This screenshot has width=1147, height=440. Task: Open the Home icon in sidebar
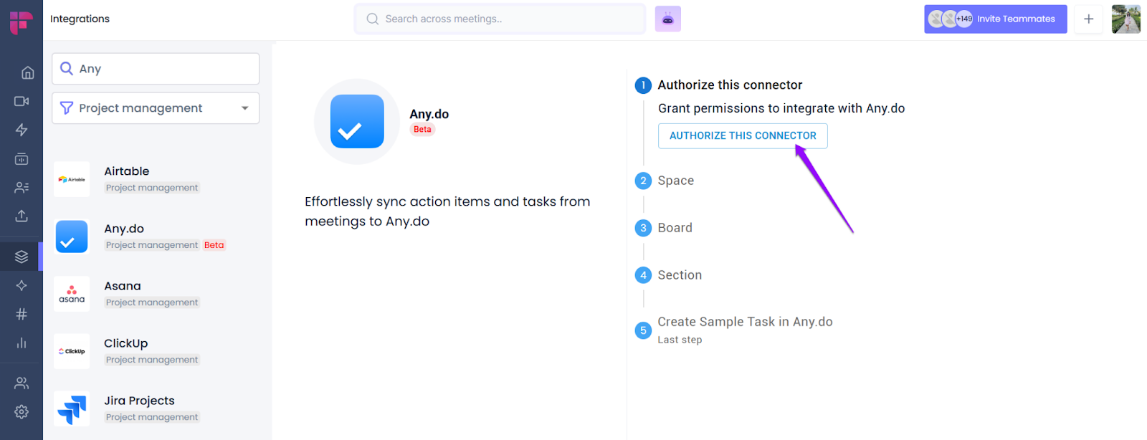click(27, 72)
